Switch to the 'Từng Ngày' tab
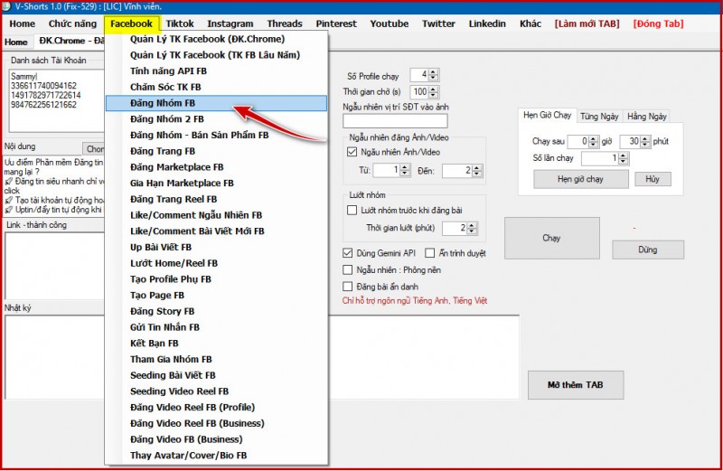723x471 pixels. click(599, 116)
